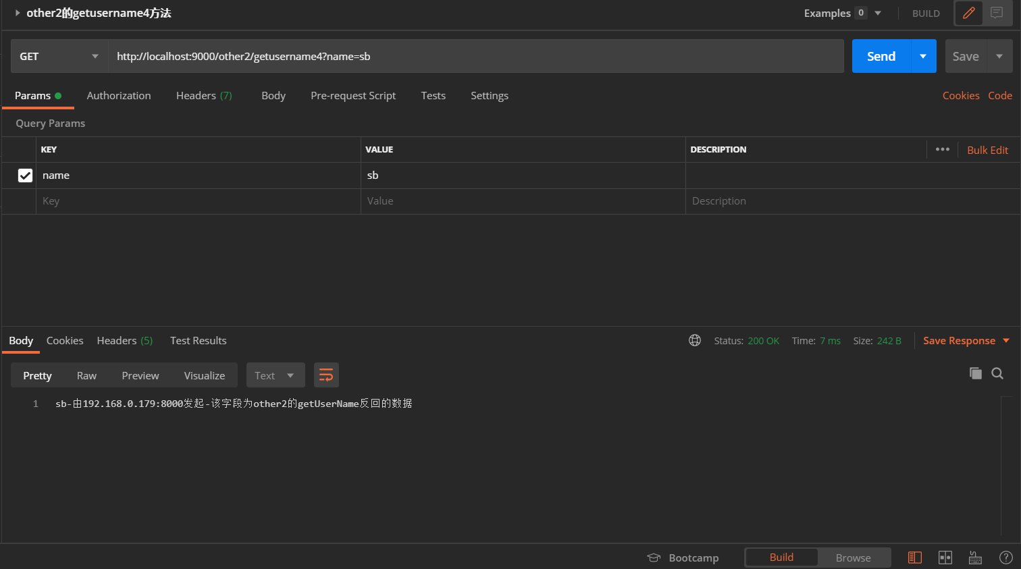Open the Authorization tab
The image size is (1021, 569).
click(119, 96)
